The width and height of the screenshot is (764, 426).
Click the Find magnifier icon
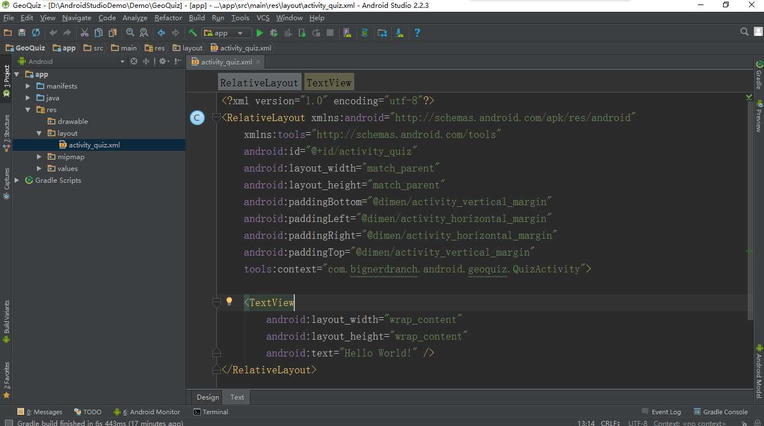(x=130, y=33)
